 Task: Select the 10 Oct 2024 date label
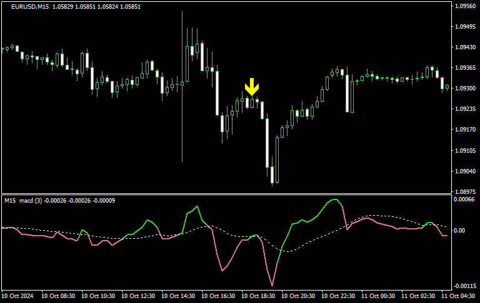[17, 296]
